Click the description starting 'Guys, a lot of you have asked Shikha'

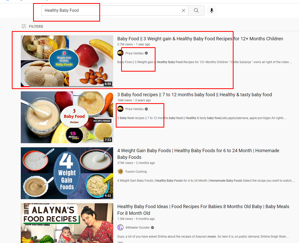[203, 237]
